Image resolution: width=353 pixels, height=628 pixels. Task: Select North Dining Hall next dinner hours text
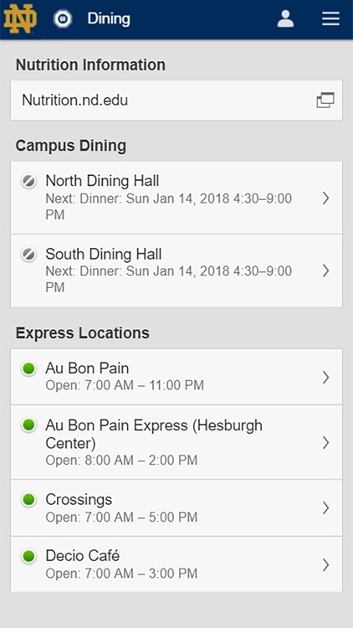168,207
